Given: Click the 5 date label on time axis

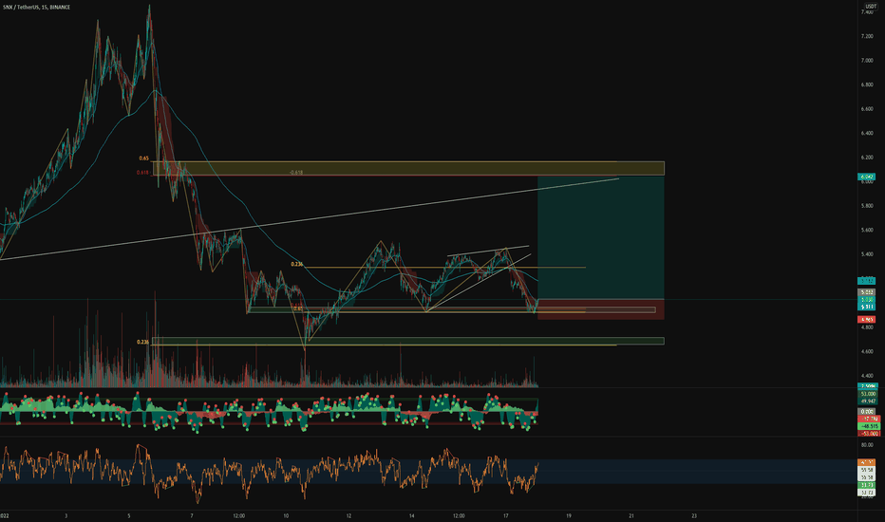Looking at the screenshot, I should 129,515.
